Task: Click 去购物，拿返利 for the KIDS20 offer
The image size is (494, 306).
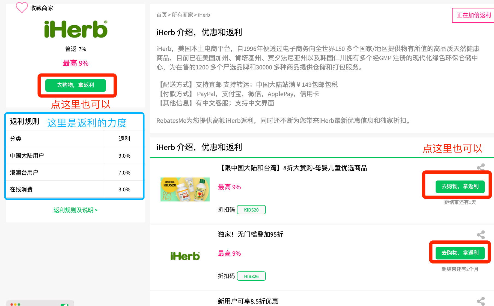Action: coord(460,186)
